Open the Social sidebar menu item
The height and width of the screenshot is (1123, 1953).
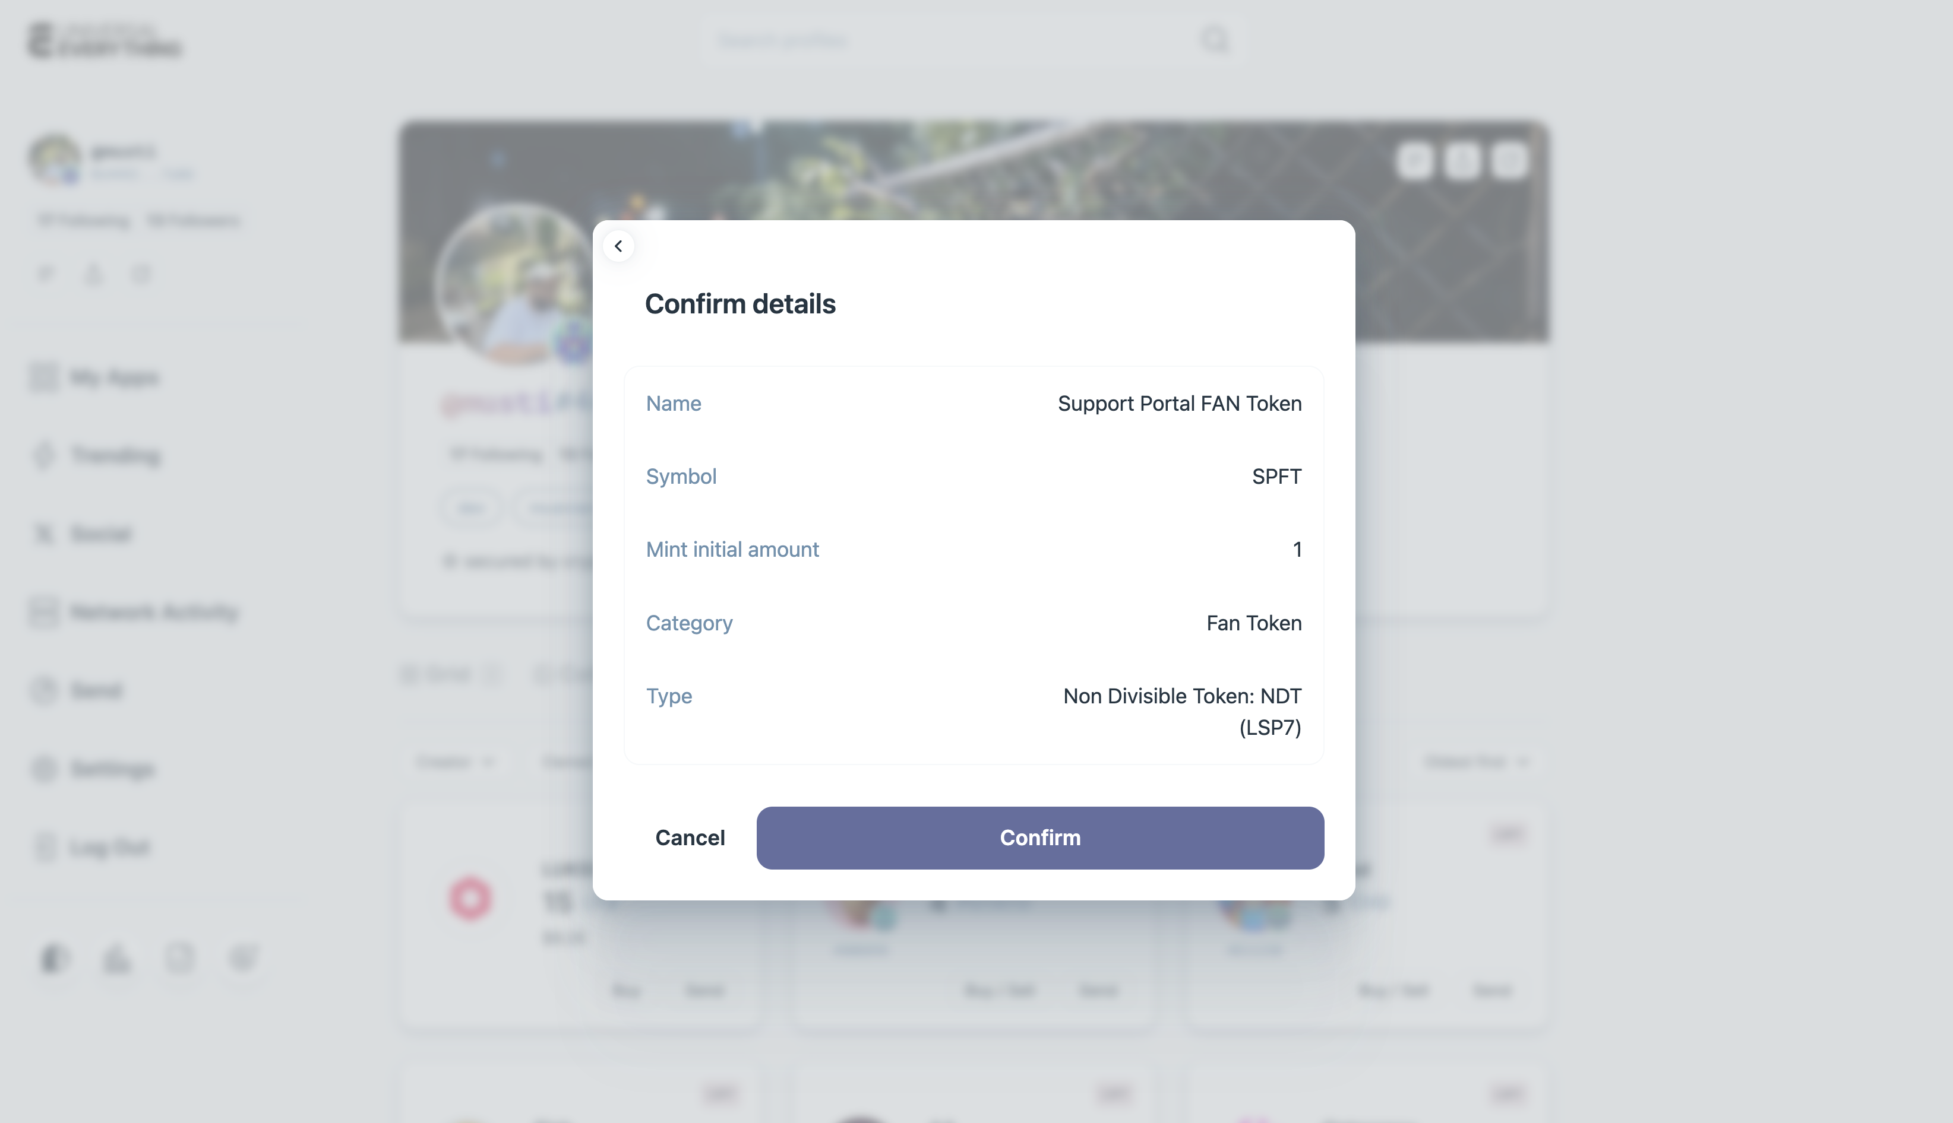tap(100, 534)
